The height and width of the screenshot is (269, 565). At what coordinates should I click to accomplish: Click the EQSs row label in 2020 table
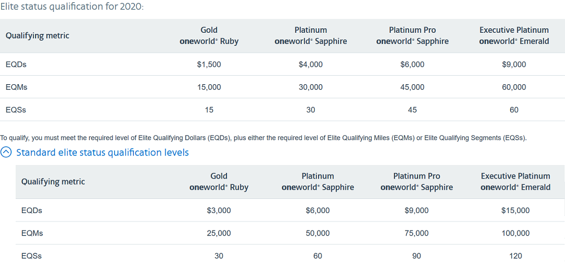coord(16,110)
